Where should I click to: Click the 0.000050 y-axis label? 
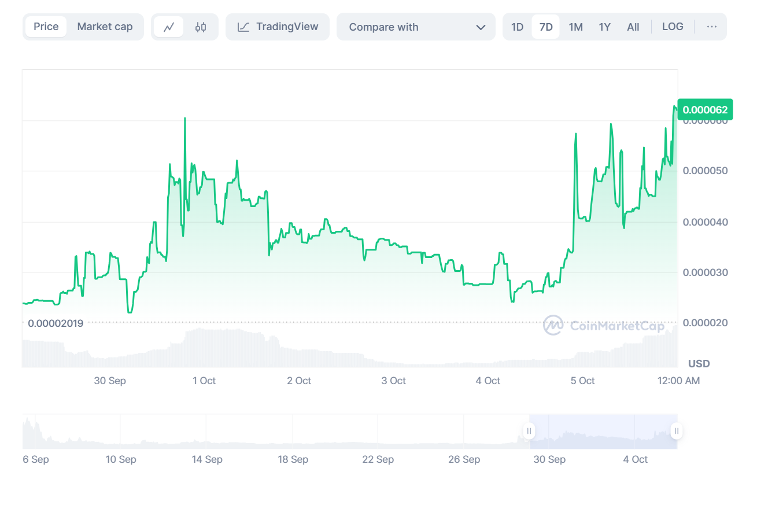click(706, 171)
